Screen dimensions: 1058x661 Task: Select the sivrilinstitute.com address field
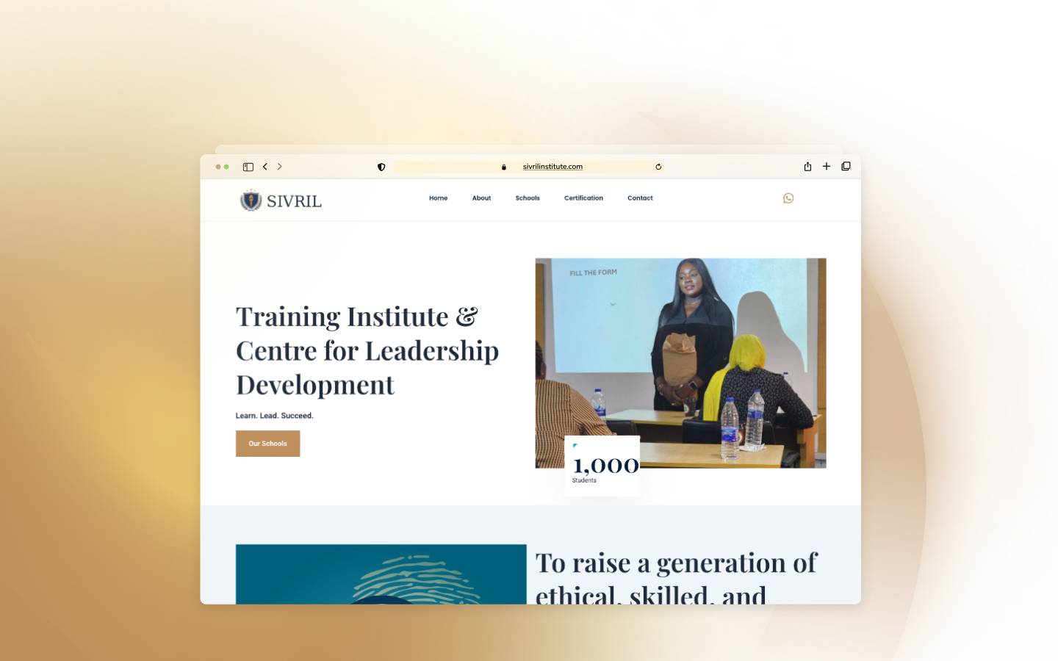tap(553, 167)
